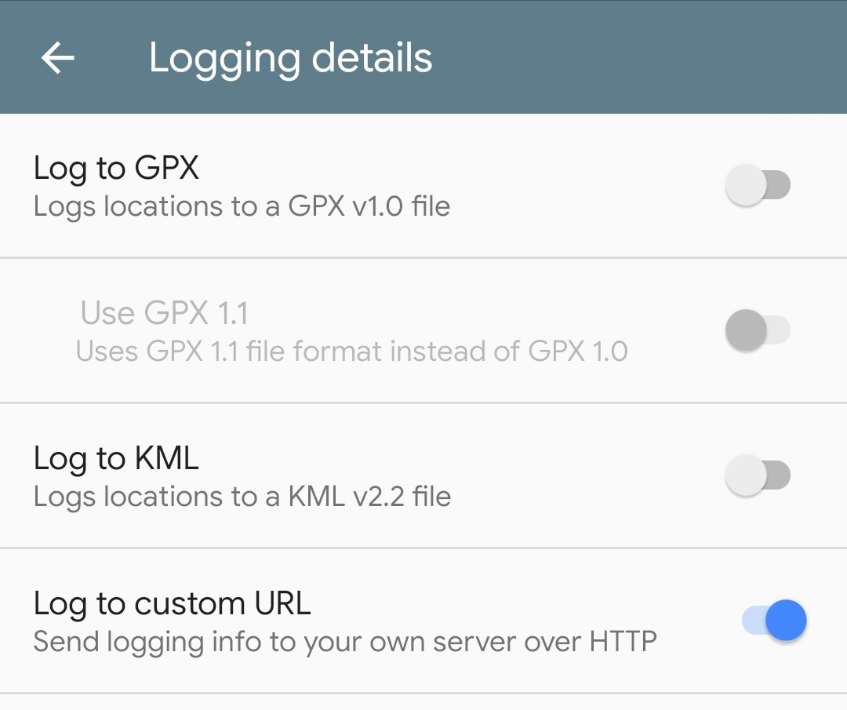Click the "Log to GPX" title text

116,168
